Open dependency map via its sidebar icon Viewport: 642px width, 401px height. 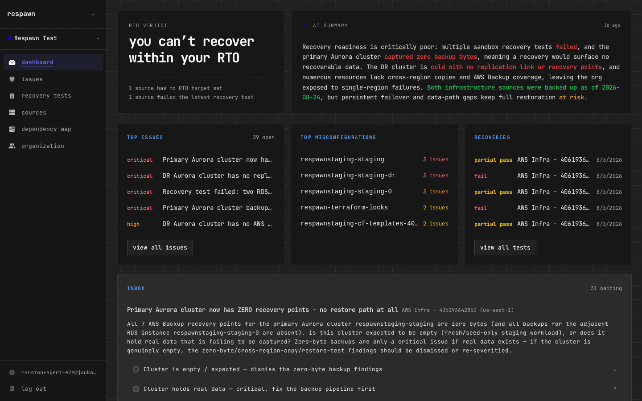click(x=12, y=129)
